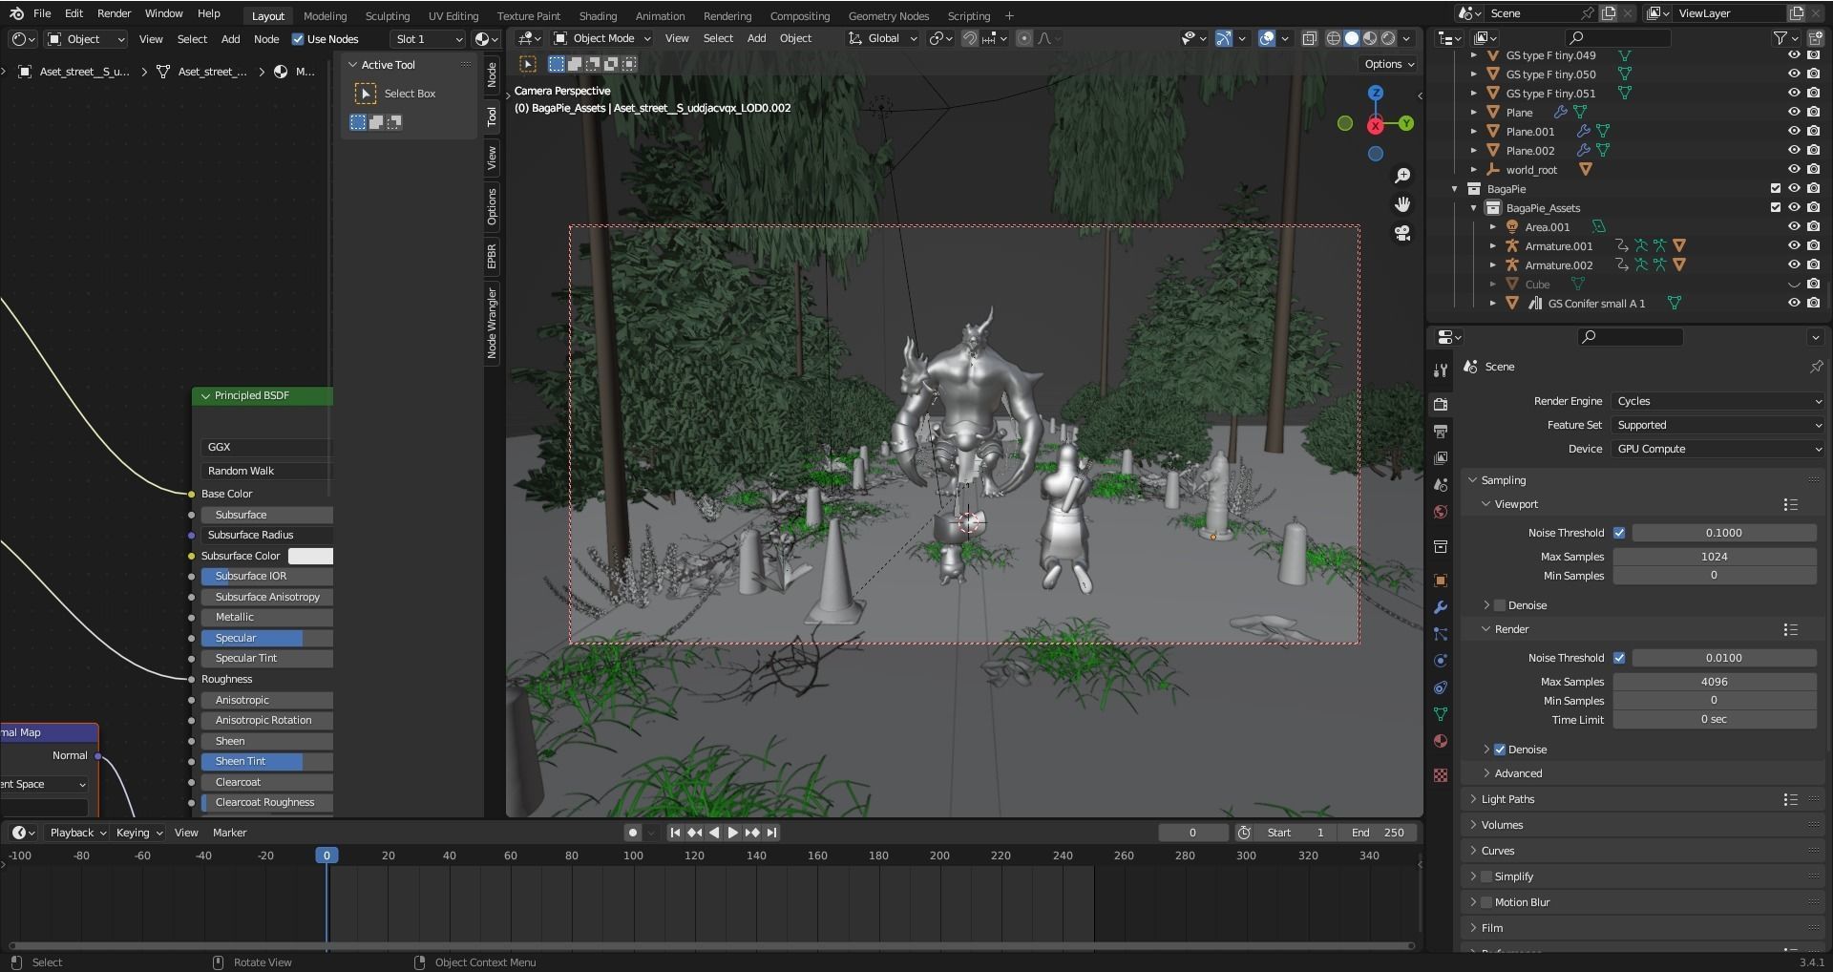
Task: Open the Physics properties tab icon
Action: [1441, 661]
